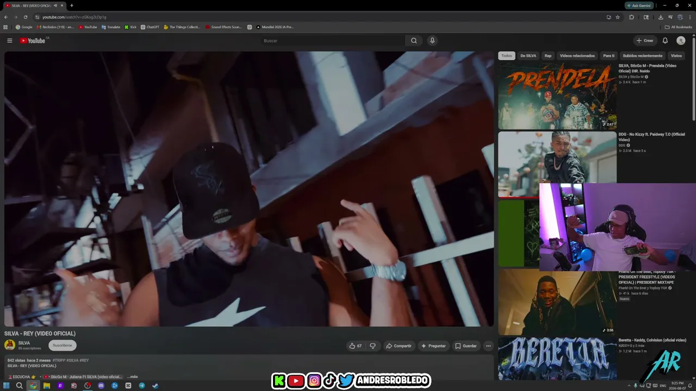Open the All Bookmarks folder
The height and width of the screenshot is (391, 696).
pyautogui.click(x=678, y=27)
